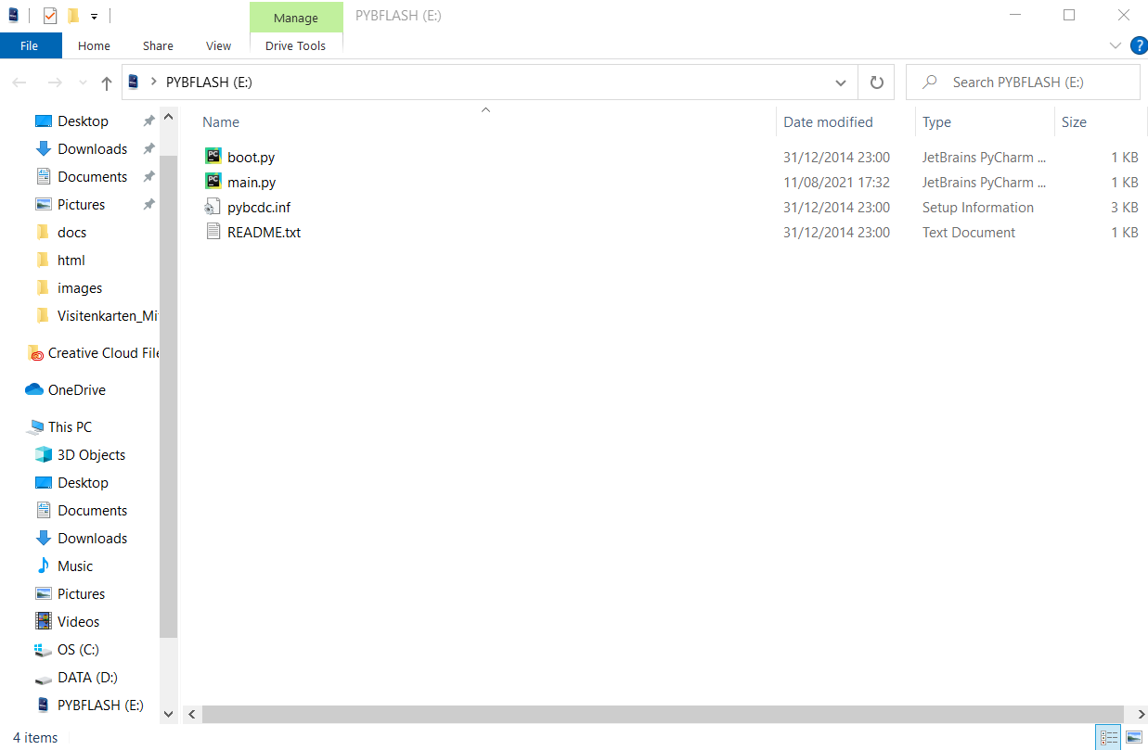Open the Help question mark icon

point(1138,45)
